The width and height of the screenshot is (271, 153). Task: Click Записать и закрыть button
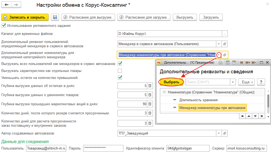[x=25, y=17]
